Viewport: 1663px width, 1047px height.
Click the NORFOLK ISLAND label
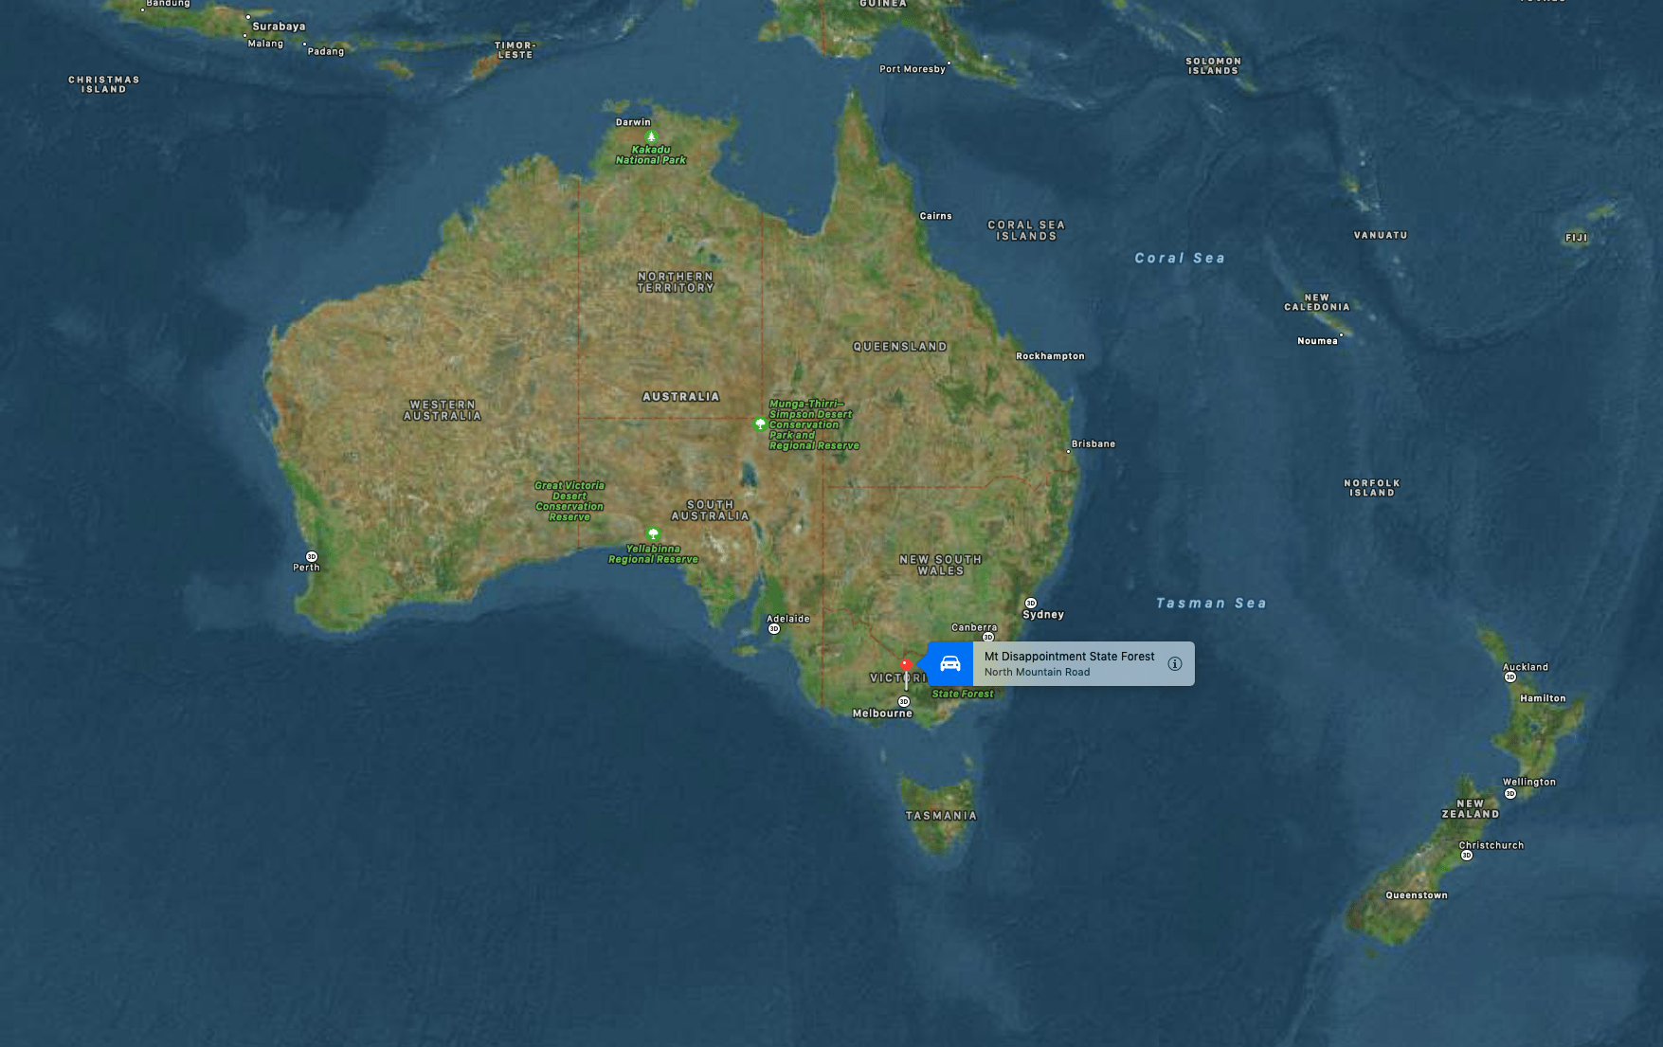[1372, 488]
